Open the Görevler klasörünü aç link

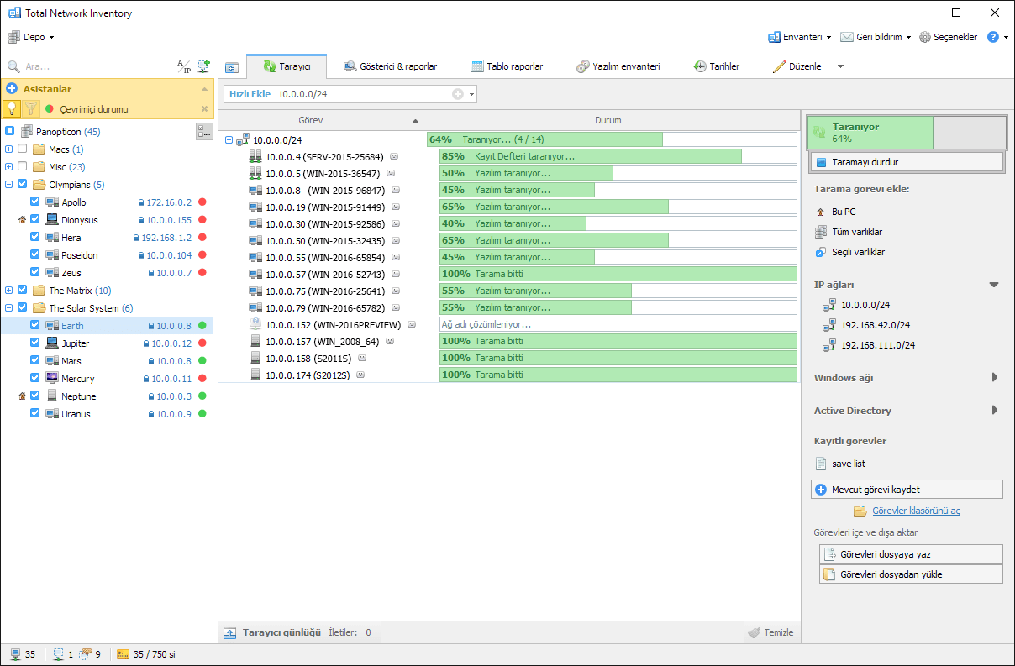[916, 511]
